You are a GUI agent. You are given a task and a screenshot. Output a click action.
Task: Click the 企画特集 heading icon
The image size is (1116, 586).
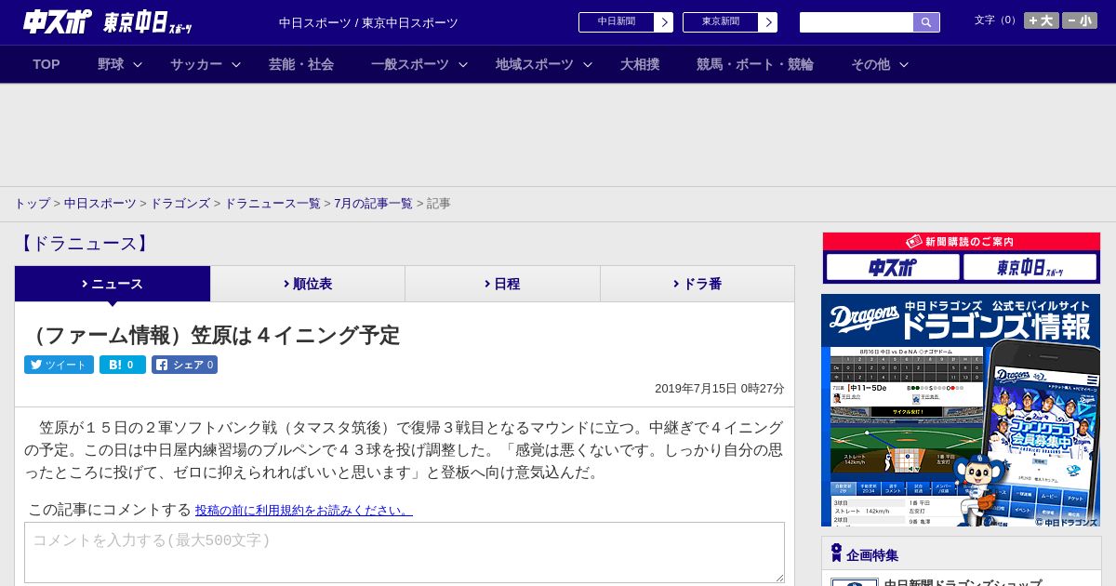tap(836, 553)
